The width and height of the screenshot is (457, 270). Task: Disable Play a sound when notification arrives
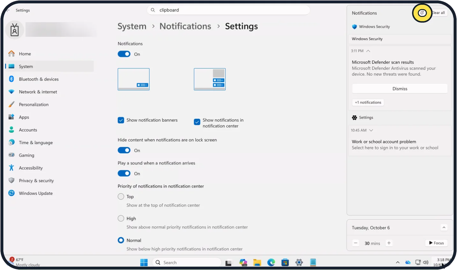[x=124, y=174]
